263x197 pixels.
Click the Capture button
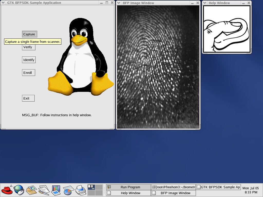(29, 34)
